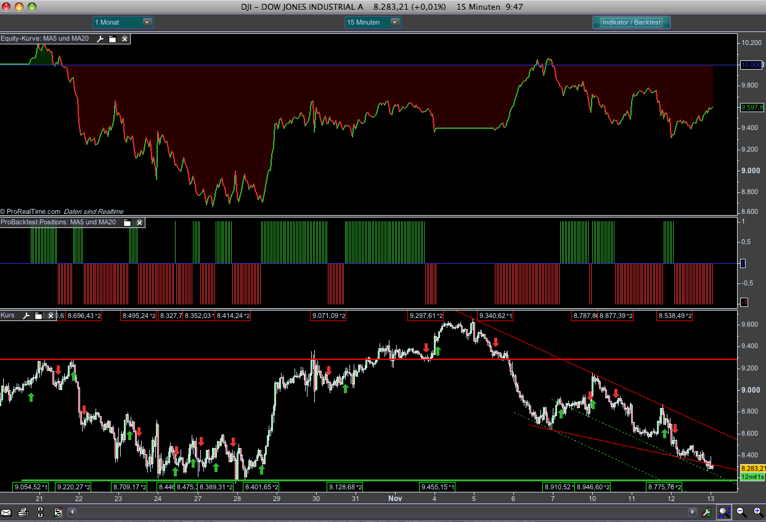The image size is (766, 522).
Task: Click the 8.538,49 *2 sell label
Action: (x=675, y=316)
